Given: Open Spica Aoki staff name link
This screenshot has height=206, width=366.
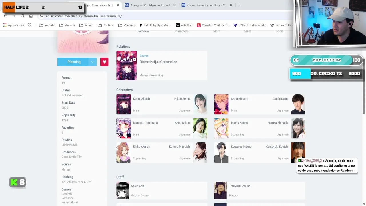Looking at the screenshot, I should coord(138,186).
